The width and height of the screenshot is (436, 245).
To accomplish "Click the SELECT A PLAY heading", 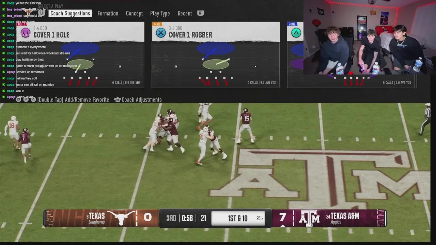I will click(50, 6).
